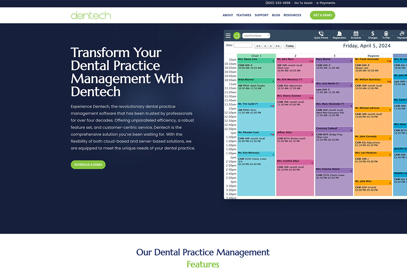Select the Chair 1 column header
This screenshot has width=407, height=271.
[257, 56]
